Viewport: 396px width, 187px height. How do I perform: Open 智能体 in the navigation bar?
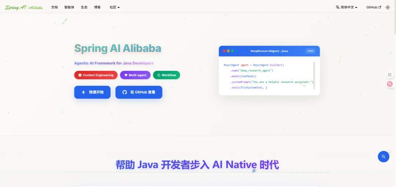click(x=69, y=7)
